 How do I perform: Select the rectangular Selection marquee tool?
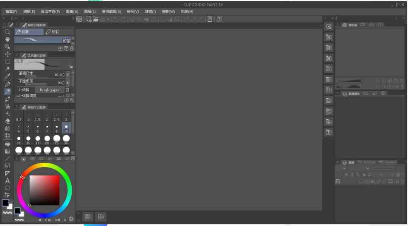7,62
